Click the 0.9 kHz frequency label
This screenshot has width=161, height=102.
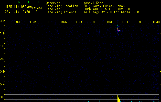2,59
